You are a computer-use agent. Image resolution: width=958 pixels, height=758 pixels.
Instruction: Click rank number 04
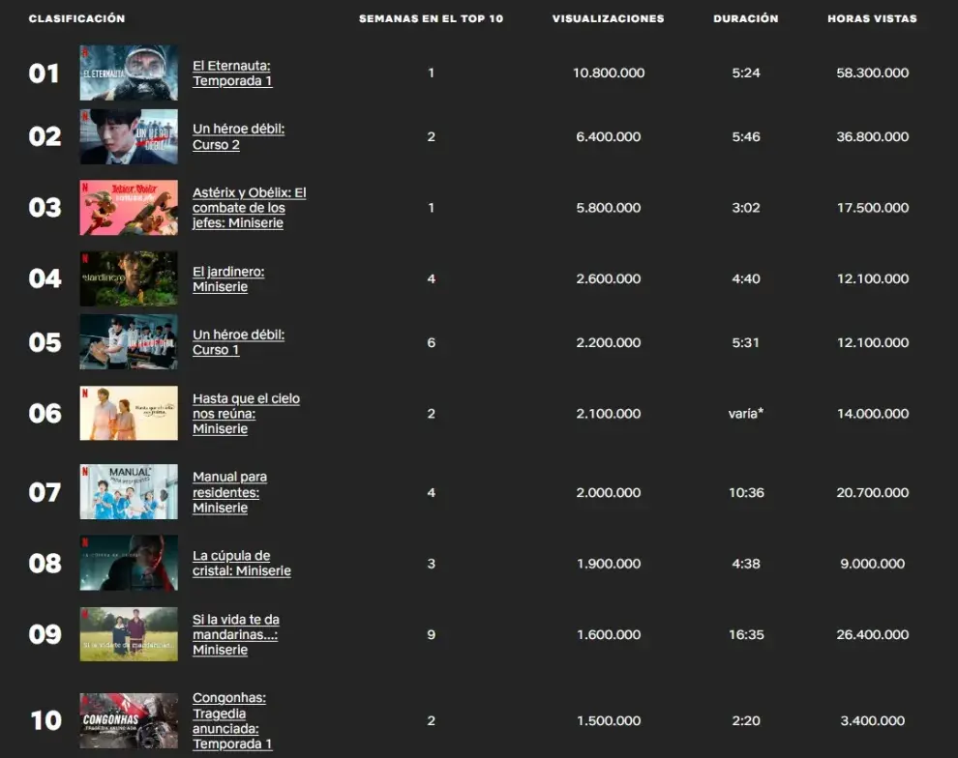pos(45,278)
